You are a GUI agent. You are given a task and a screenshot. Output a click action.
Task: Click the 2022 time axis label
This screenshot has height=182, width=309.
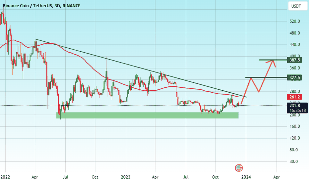click(5, 177)
